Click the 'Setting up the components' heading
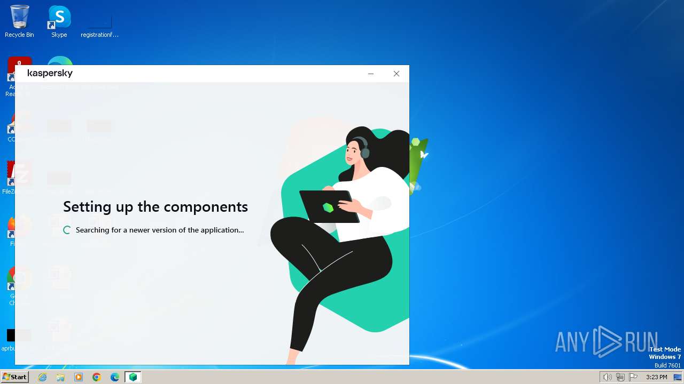 [x=156, y=206]
